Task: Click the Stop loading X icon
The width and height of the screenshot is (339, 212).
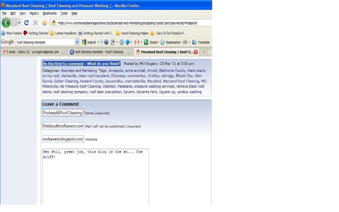Action: tap(35, 23)
